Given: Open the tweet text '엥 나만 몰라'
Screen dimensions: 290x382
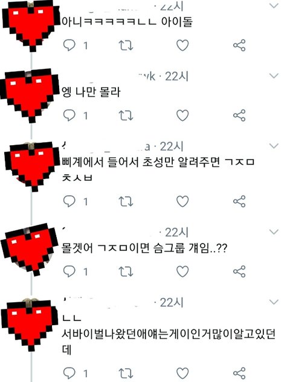Looking at the screenshot, I should point(91,92).
